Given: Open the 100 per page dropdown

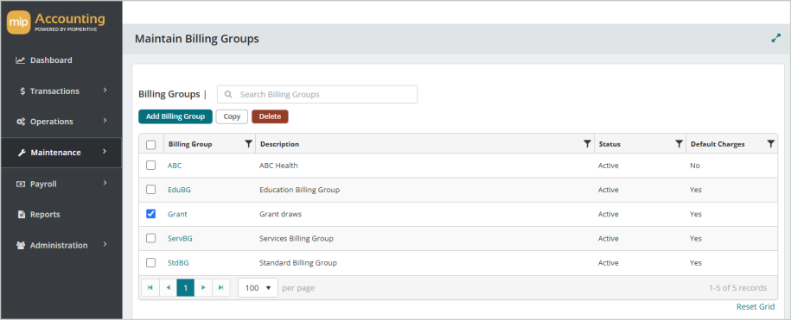Looking at the screenshot, I should click(x=258, y=288).
